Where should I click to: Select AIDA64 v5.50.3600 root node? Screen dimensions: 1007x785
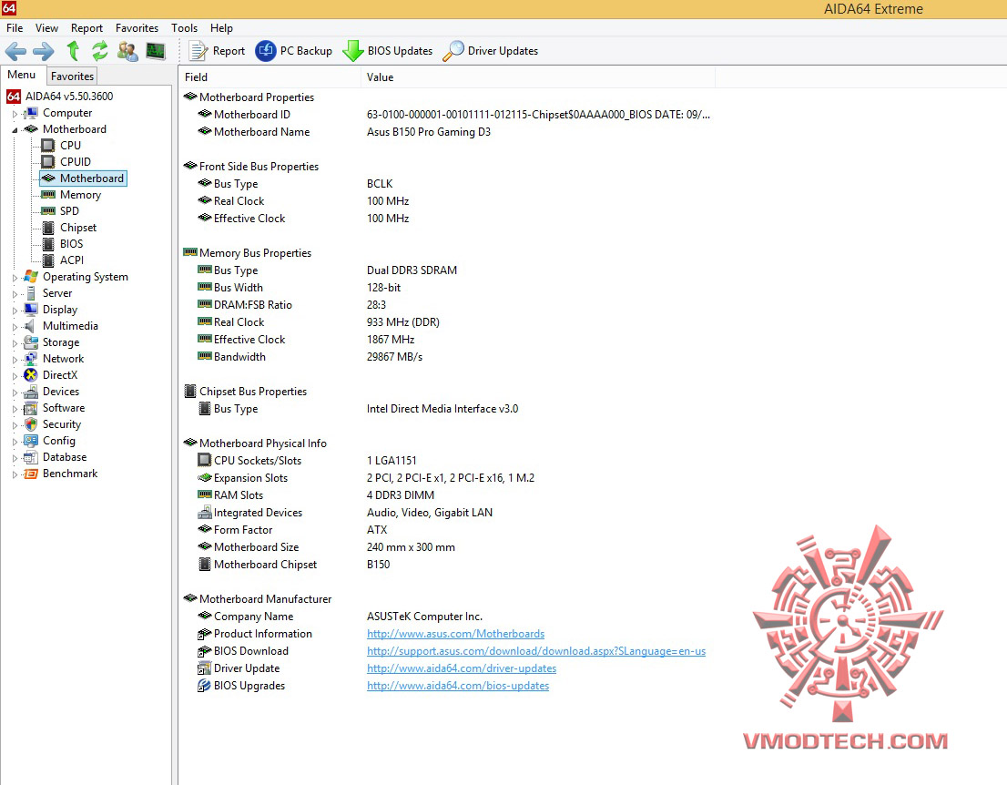point(68,97)
